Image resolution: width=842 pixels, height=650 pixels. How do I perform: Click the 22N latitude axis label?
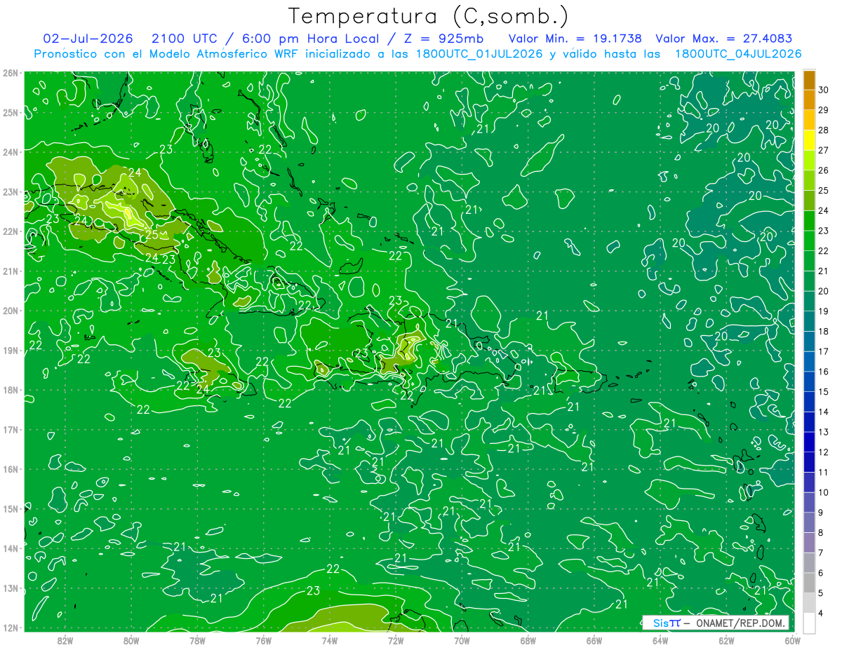[x=10, y=231]
